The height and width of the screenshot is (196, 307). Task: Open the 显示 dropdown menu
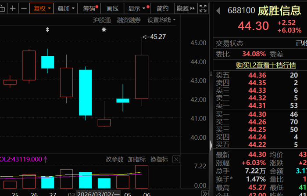tap(138, 8)
